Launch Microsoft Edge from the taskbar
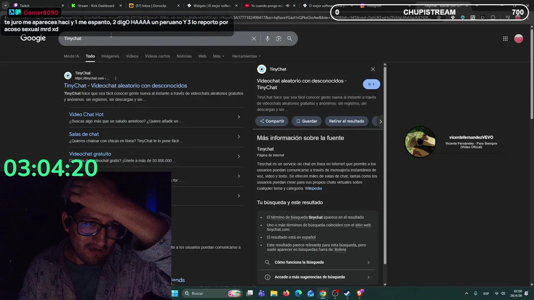This screenshot has height=300, width=534. point(298,293)
